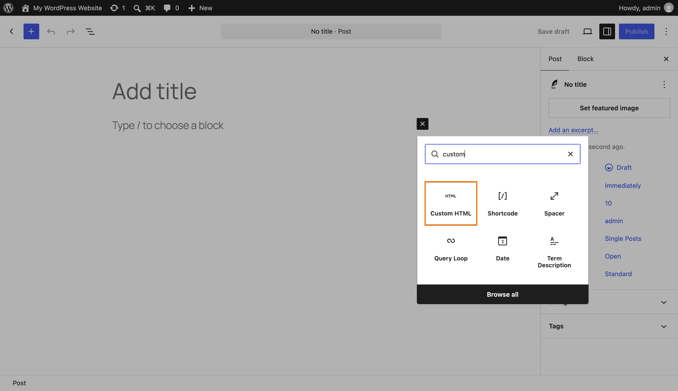The width and height of the screenshot is (678, 391).
Task: Insert the Shortcode block
Action: (x=502, y=203)
